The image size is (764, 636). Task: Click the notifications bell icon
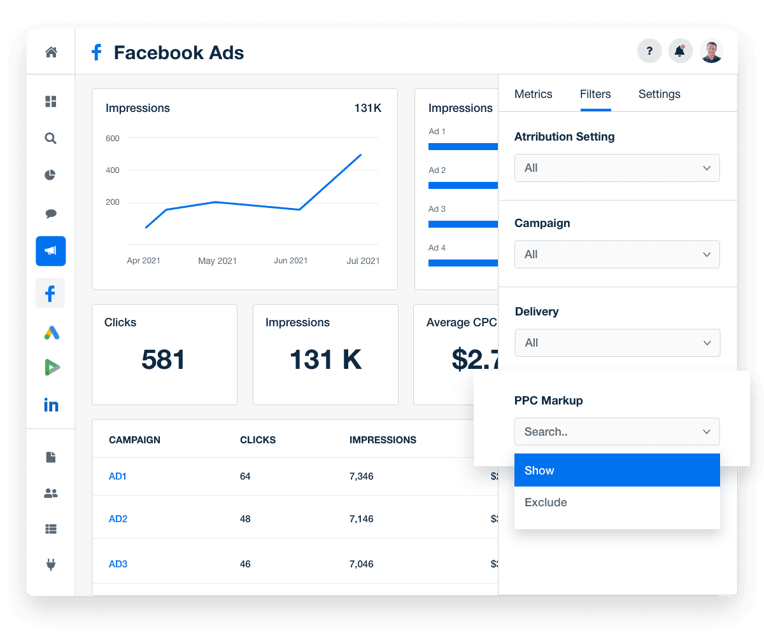680,50
